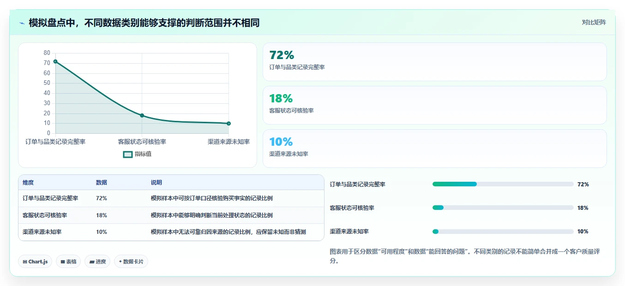Click the 维度 column header
625x286 pixels.
coord(28,183)
